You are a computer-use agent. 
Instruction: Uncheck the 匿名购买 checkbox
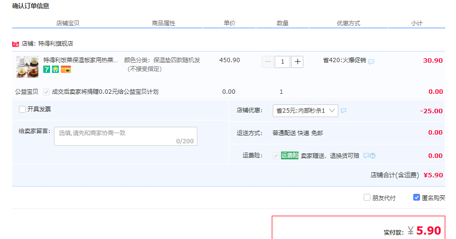[x=417, y=198]
